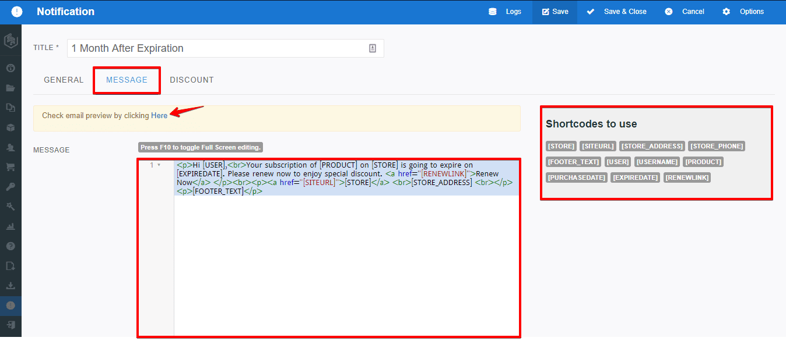
Task: Click the key icon in sidebar
Action: pyautogui.click(x=10, y=187)
